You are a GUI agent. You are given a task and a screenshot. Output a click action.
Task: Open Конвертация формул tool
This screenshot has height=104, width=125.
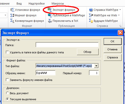click(27, 21)
